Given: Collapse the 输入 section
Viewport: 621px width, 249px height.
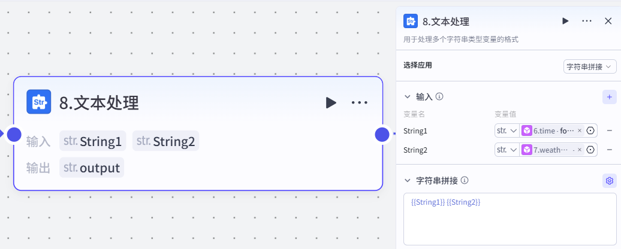Looking at the screenshot, I should point(408,96).
